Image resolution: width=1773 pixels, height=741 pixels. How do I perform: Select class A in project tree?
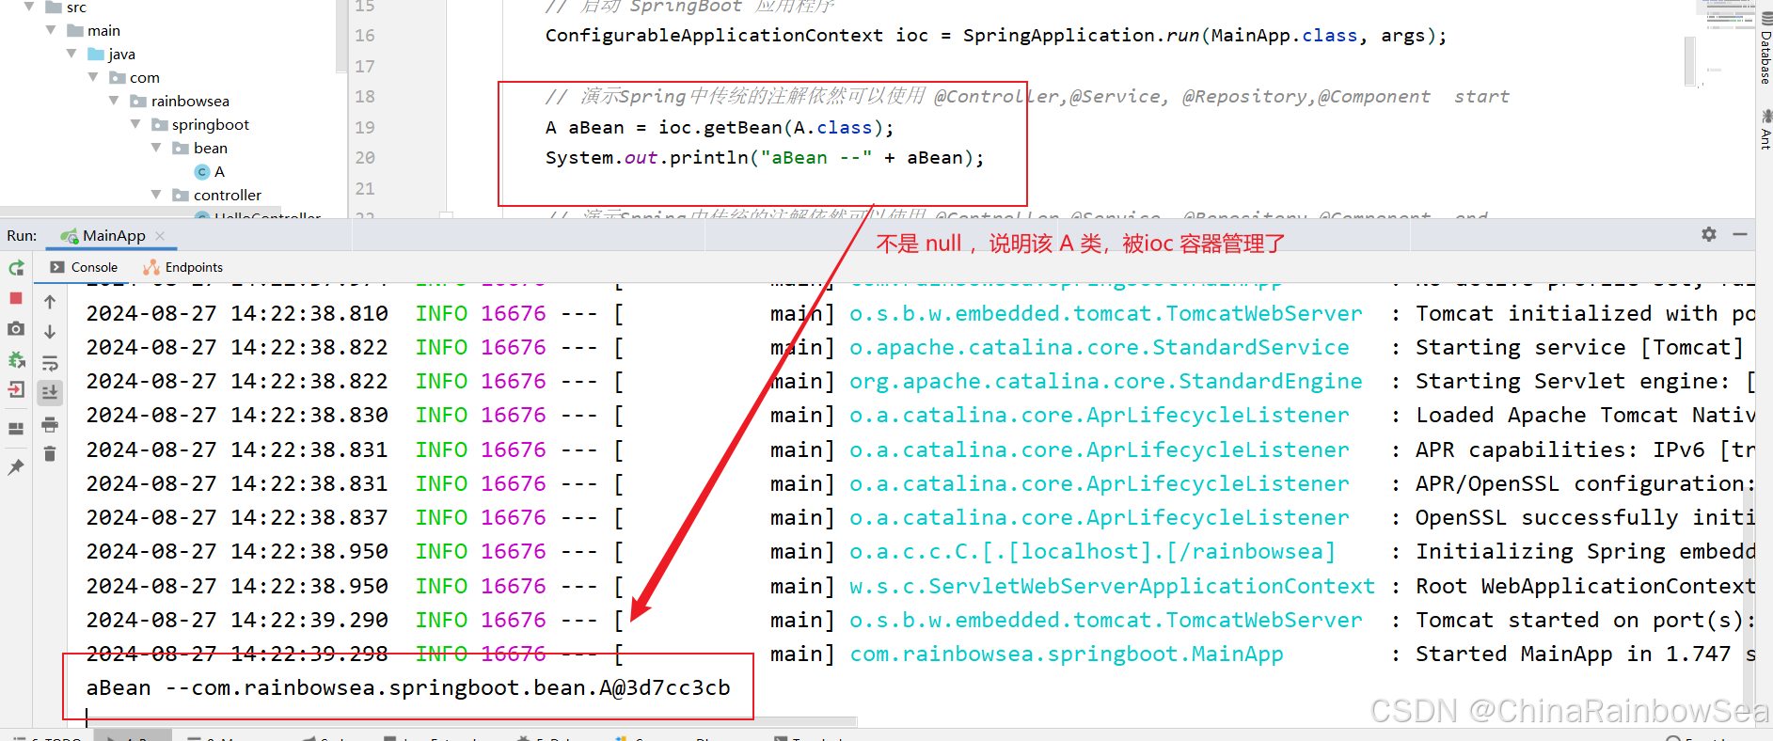[x=210, y=171]
